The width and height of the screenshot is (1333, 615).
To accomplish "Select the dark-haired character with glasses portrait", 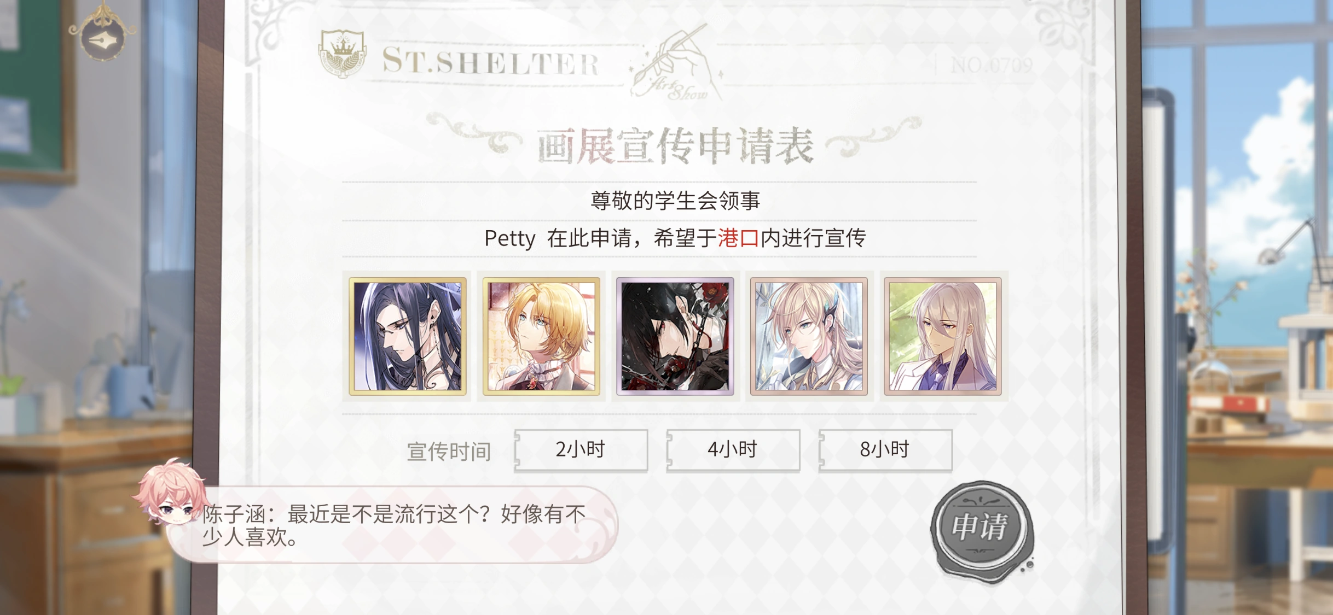I will click(408, 336).
